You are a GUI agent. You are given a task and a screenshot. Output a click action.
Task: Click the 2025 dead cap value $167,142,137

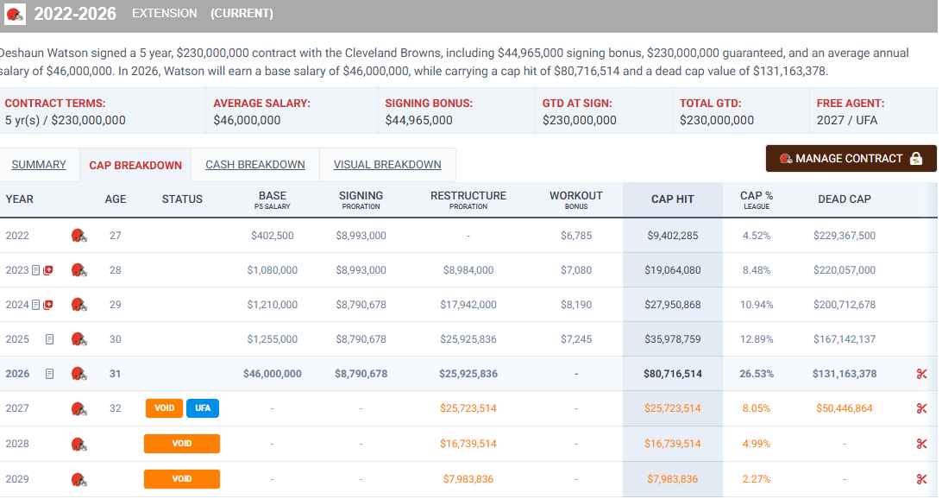pyautogui.click(x=844, y=339)
